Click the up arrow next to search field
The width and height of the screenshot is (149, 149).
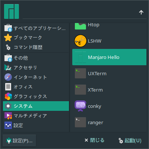[141, 12]
